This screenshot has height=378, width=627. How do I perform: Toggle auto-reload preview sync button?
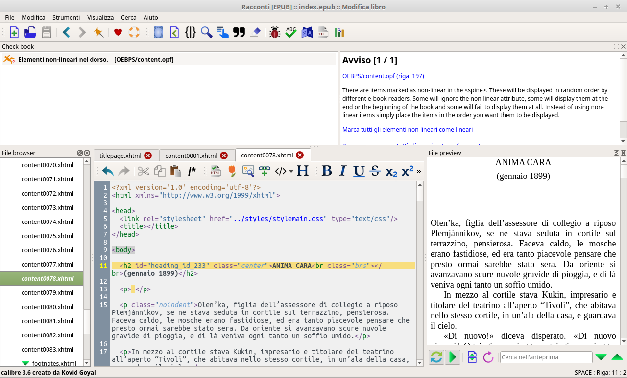[x=436, y=357]
